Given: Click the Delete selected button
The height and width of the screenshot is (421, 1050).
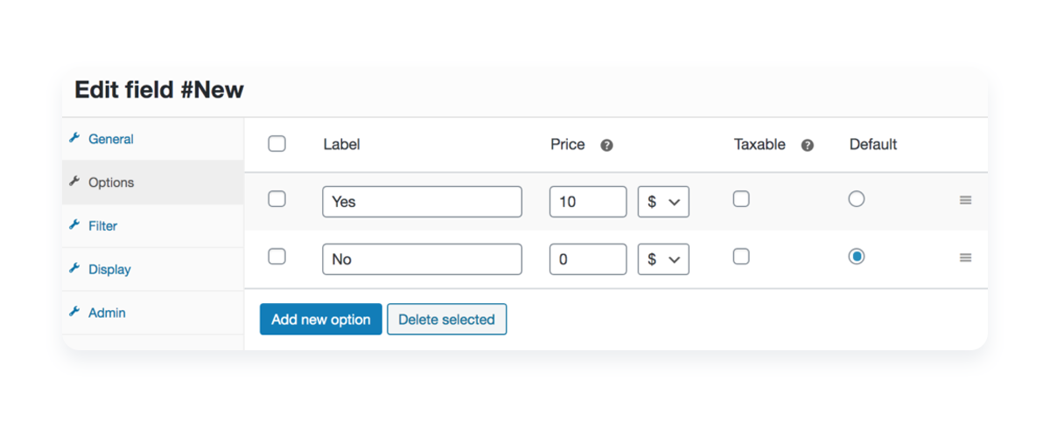Looking at the screenshot, I should pos(446,320).
